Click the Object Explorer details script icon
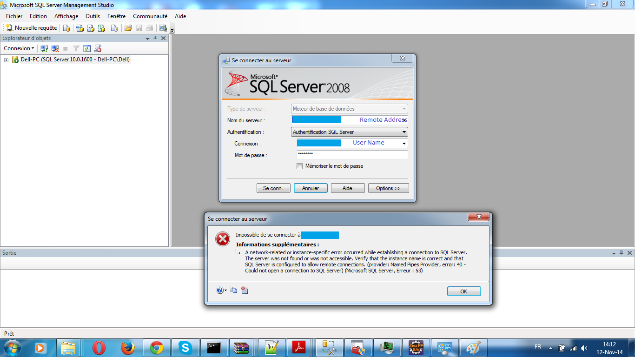The height and width of the screenshot is (357, 635). [x=98, y=48]
